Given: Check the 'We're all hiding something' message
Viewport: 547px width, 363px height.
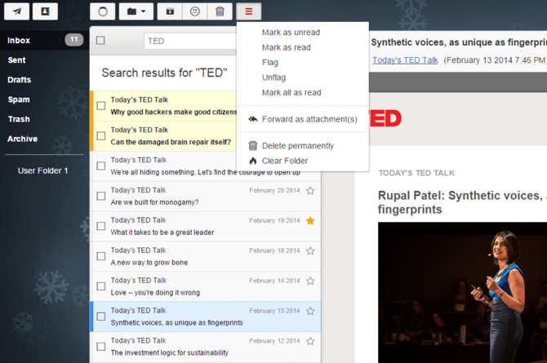Looking at the screenshot, I should point(101,166).
